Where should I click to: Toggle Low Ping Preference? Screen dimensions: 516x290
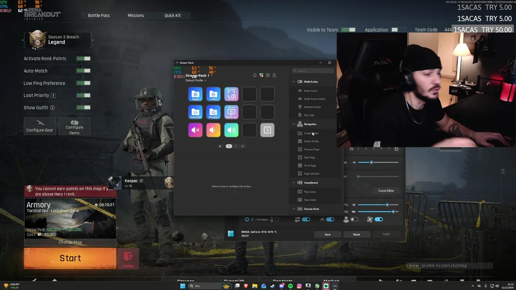point(83,83)
